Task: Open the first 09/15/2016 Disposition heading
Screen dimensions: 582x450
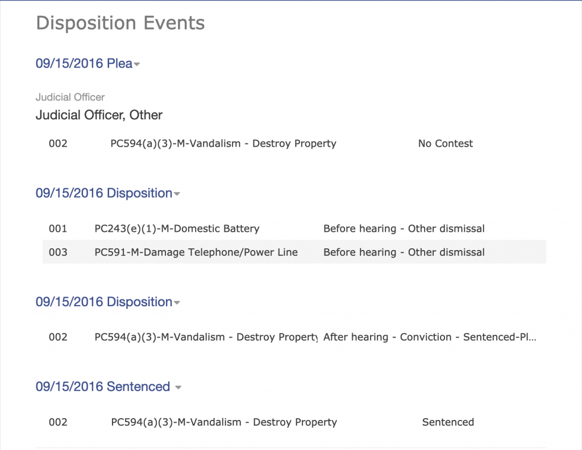Action: [104, 193]
